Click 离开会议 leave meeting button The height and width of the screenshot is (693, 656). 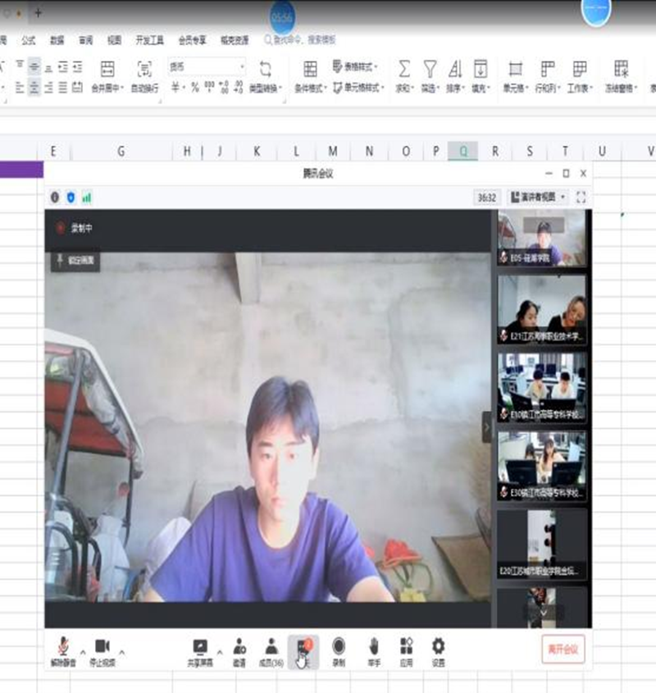pos(563,650)
